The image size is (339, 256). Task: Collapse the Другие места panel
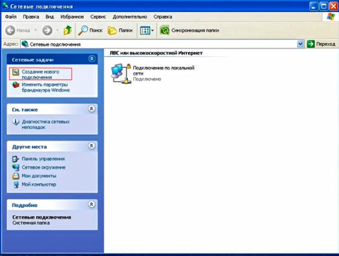(x=91, y=146)
